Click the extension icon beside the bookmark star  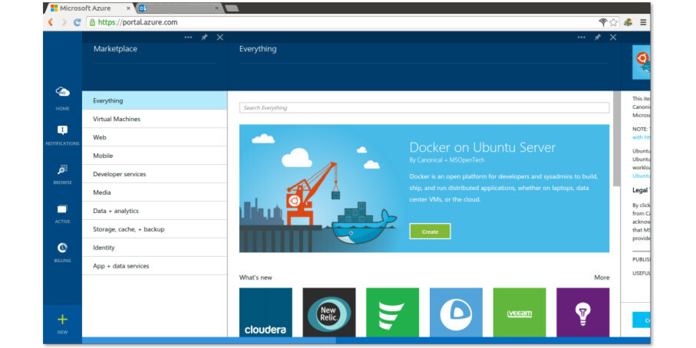603,22
